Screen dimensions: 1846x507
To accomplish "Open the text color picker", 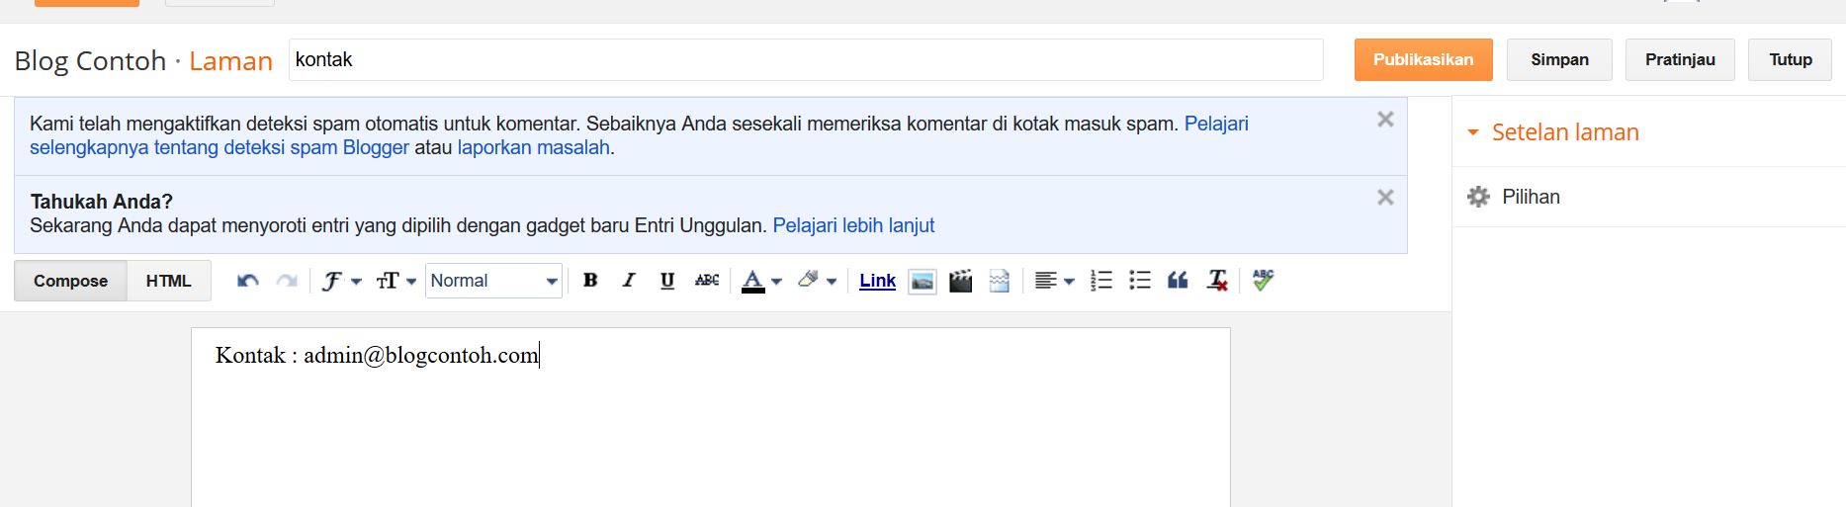I will 761,281.
